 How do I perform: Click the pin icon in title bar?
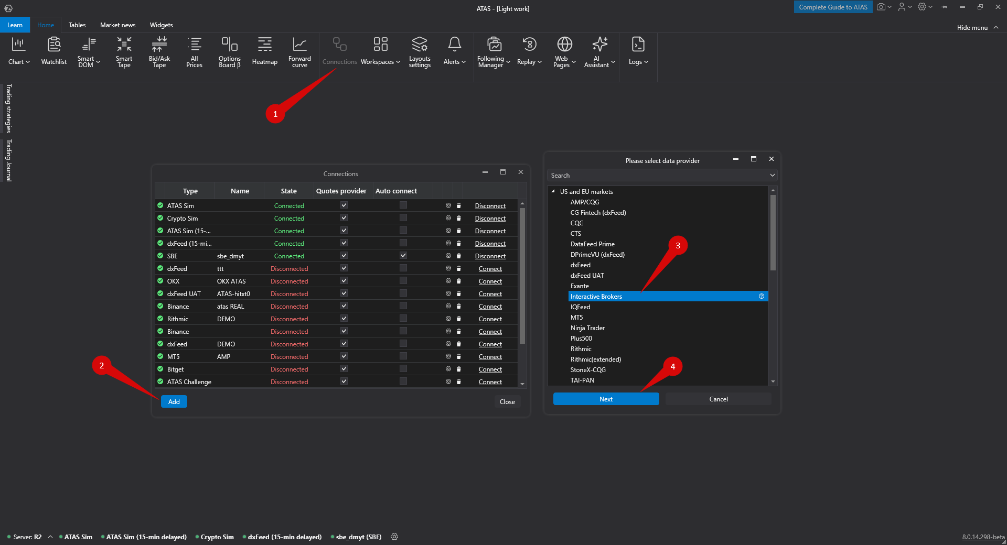pyautogui.click(x=945, y=7)
